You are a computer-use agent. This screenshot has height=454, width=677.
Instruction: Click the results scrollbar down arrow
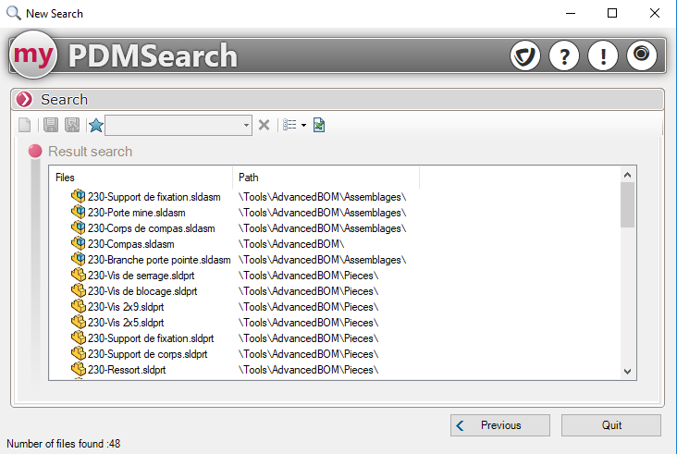[x=627, y=371]
